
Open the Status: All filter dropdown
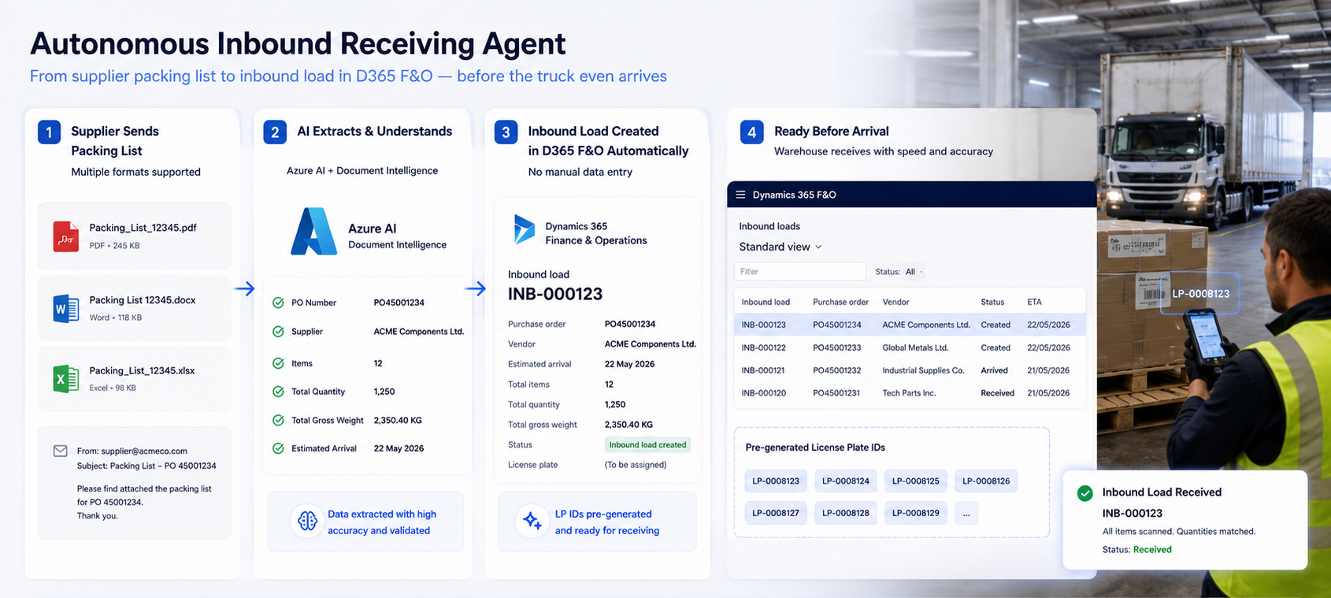pos(899,272)
